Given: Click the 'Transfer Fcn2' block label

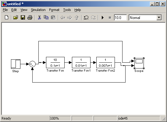Looking at the screenshot, I should click(105, 71).
